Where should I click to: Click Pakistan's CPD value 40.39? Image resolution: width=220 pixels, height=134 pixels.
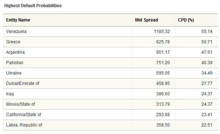coord(207,63)
